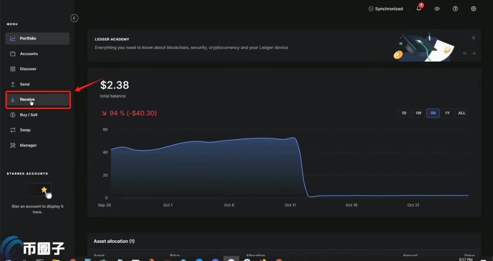Click the Ledger Academy banner illustration
The width and height of the screenshot is (493, 261).
coord(424,47)
